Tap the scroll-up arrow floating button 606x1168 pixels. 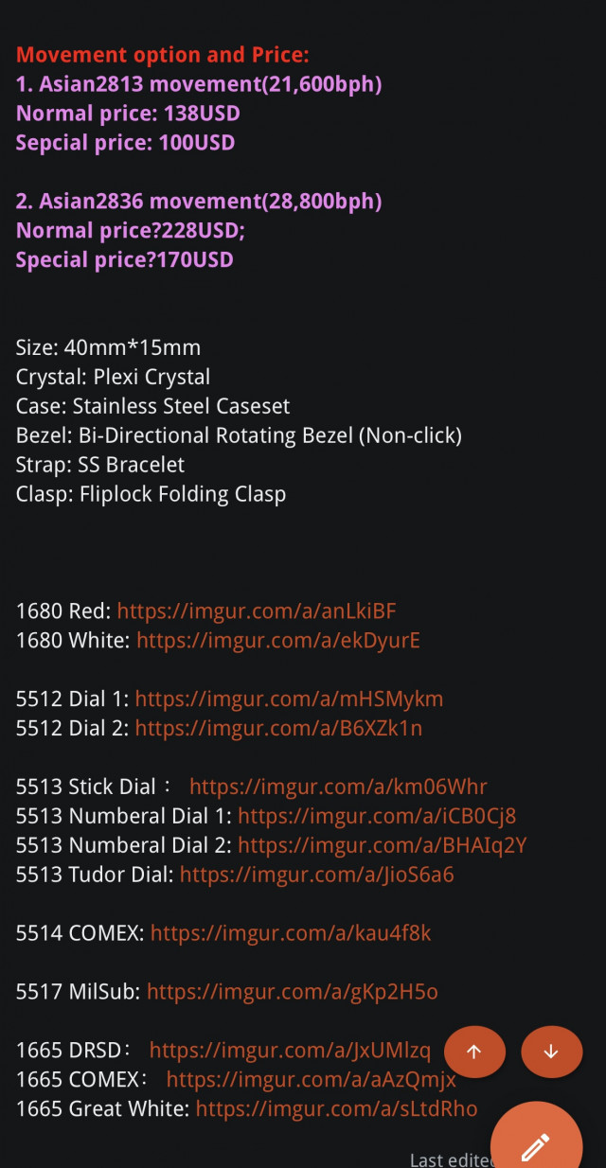coord(474,1052)
